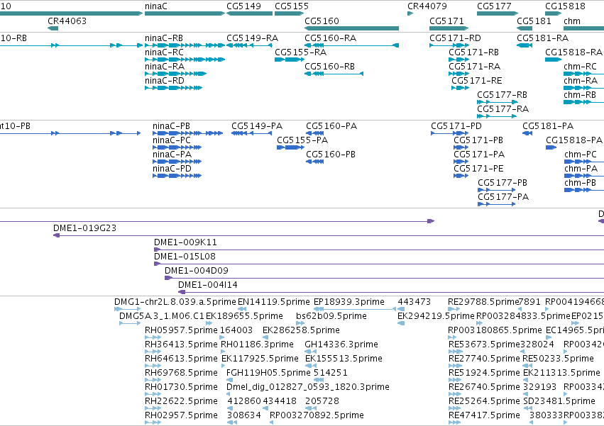Select transcript CG5149-RA

pyautogui.click(x=250, y=45)
